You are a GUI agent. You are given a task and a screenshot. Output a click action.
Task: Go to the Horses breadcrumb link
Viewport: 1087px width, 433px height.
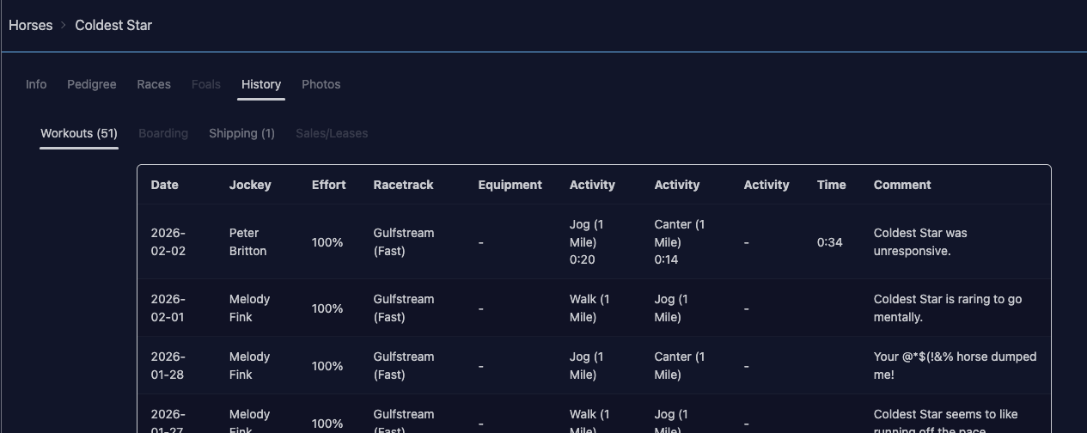[x=31, y=25]
